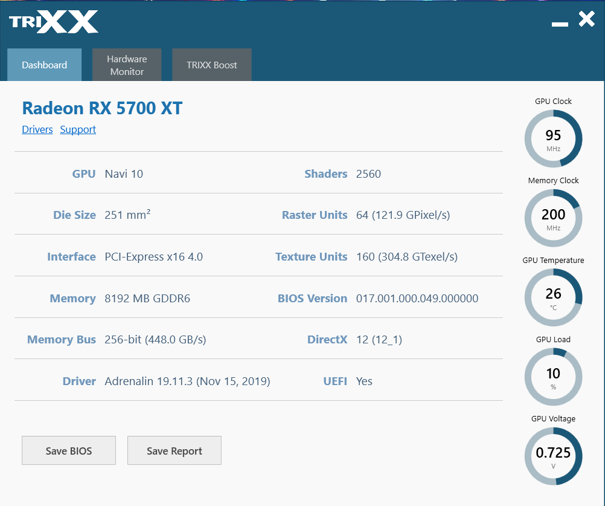The image size is (605, 506).
Task: Close the TRIXX window
Action: [586, 19]
